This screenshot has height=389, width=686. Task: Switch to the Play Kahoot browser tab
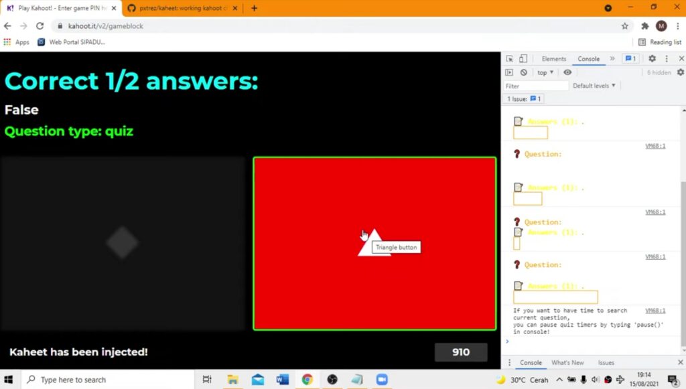tap(61, 8)
